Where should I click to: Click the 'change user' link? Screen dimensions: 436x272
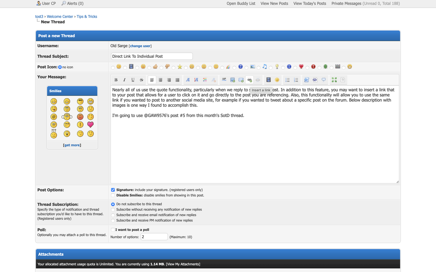pyautogui.click(x=140, y=46)
